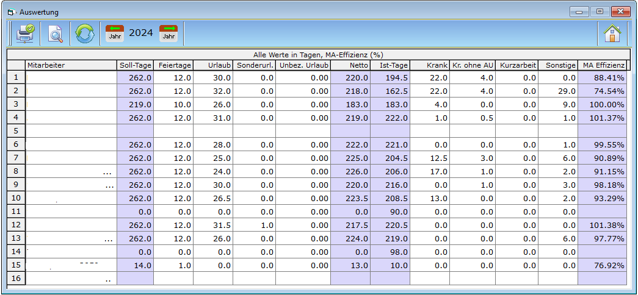Click Urlaub value 32.0
The height and width of the screenshot is (295, 638).
pos(213,91)
